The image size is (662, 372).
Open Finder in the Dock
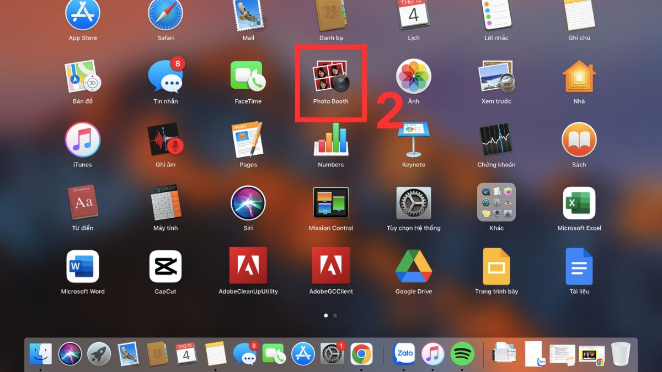(x=40, y=354)
